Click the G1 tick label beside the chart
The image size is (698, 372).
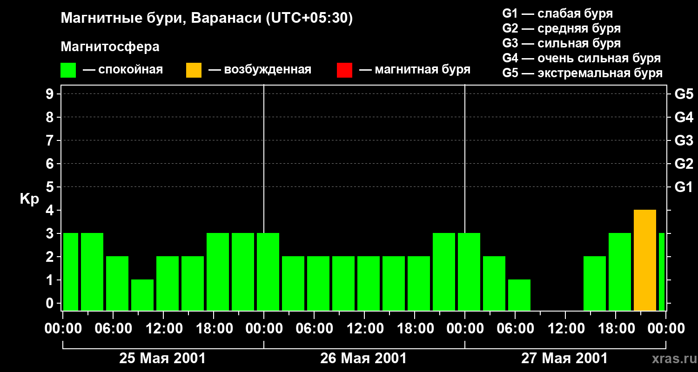point(684,187)
